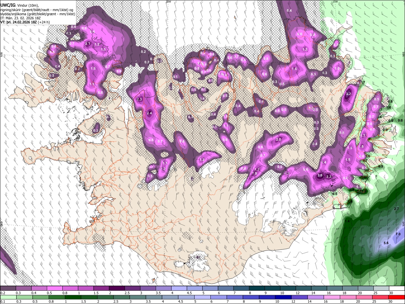Click the 5.6 rain value offshore

point(386,243)
